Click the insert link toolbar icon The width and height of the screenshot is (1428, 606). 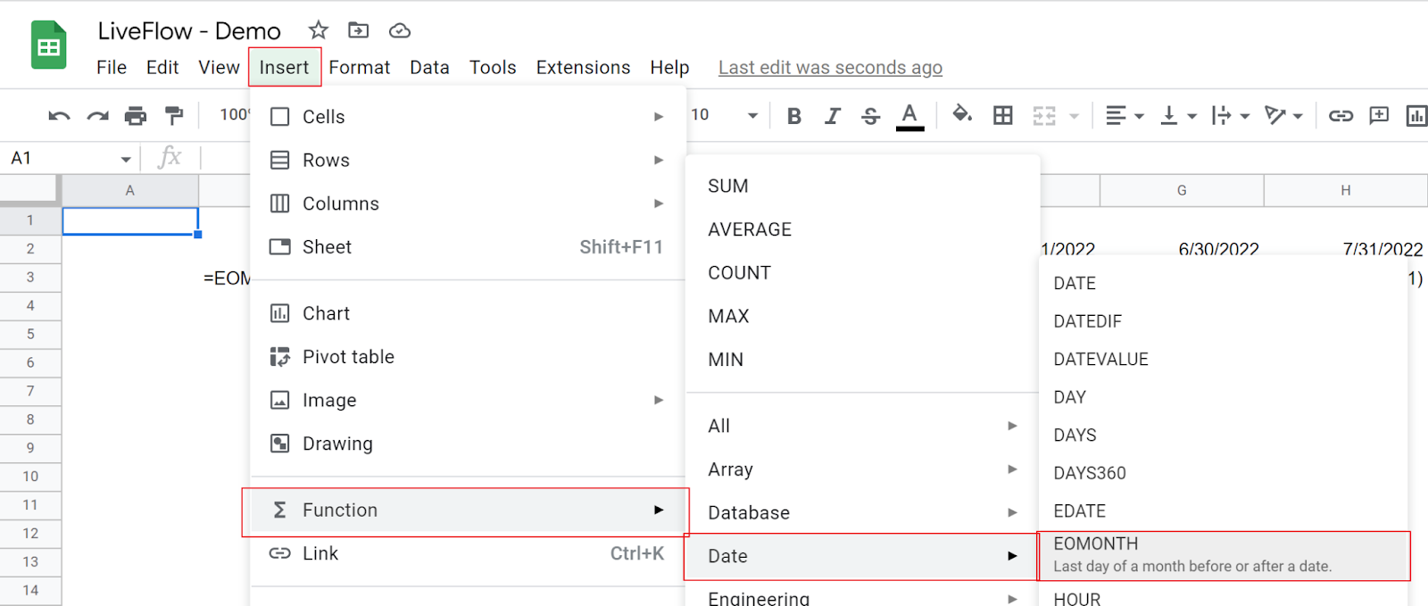[1341, 115]
